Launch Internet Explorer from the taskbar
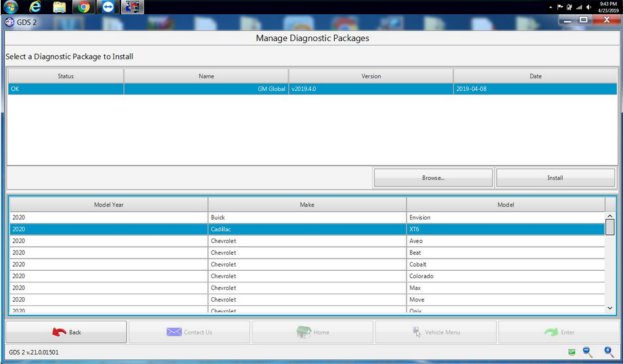Image resolution: width=623 pixels, height=364 pixels. 35,7
